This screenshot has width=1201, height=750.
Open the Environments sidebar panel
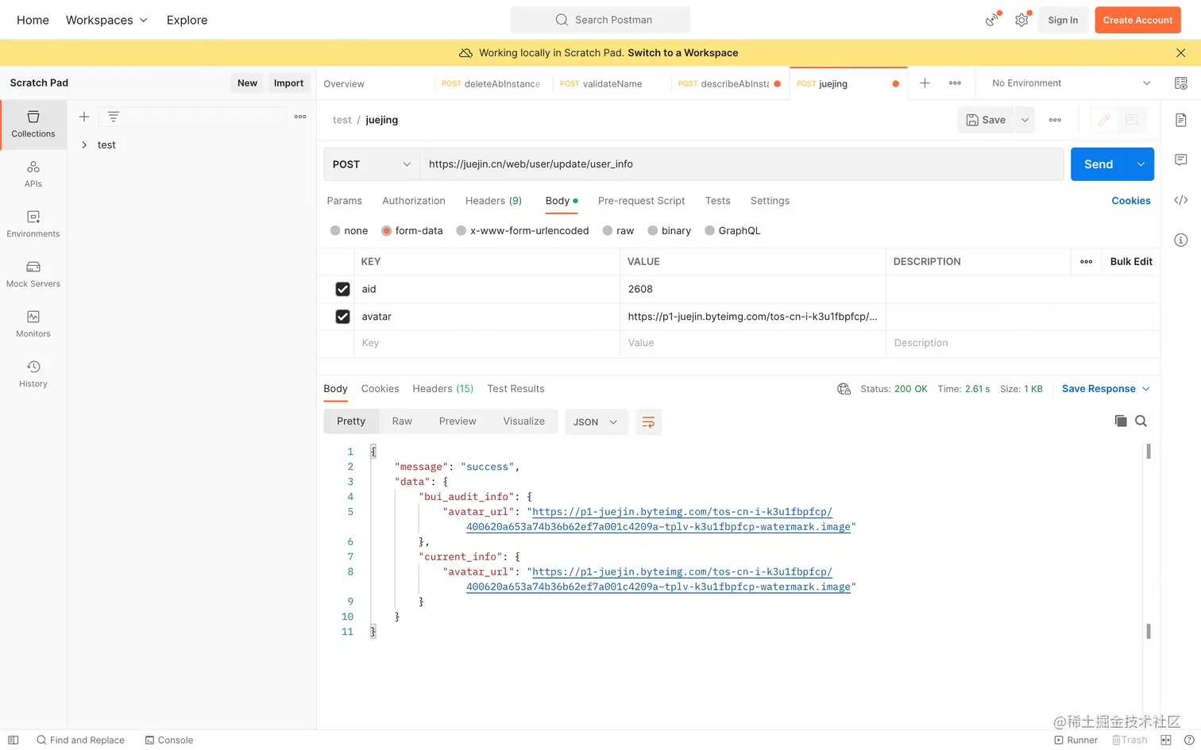coord(33,224)
